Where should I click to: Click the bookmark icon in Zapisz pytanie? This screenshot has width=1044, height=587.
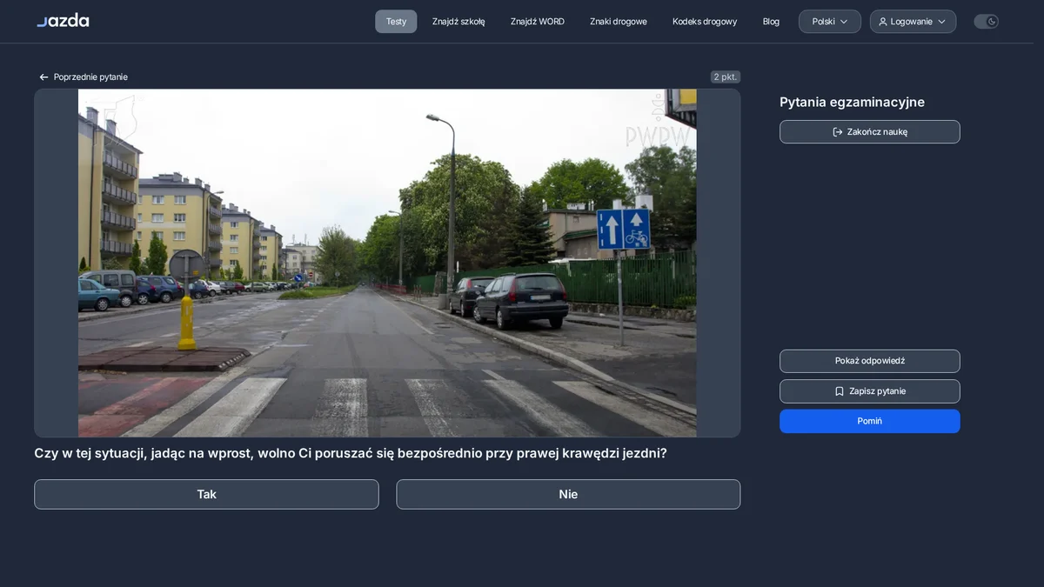coord(840,391)
